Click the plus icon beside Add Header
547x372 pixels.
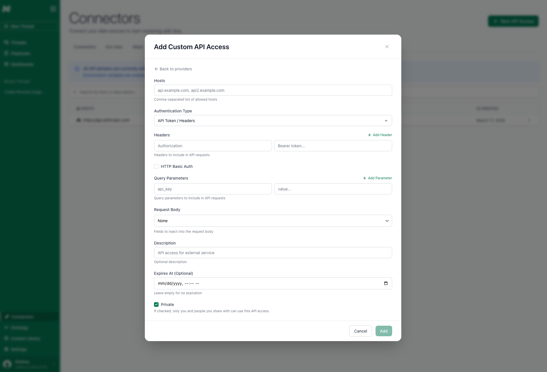(x=369, y=135)
